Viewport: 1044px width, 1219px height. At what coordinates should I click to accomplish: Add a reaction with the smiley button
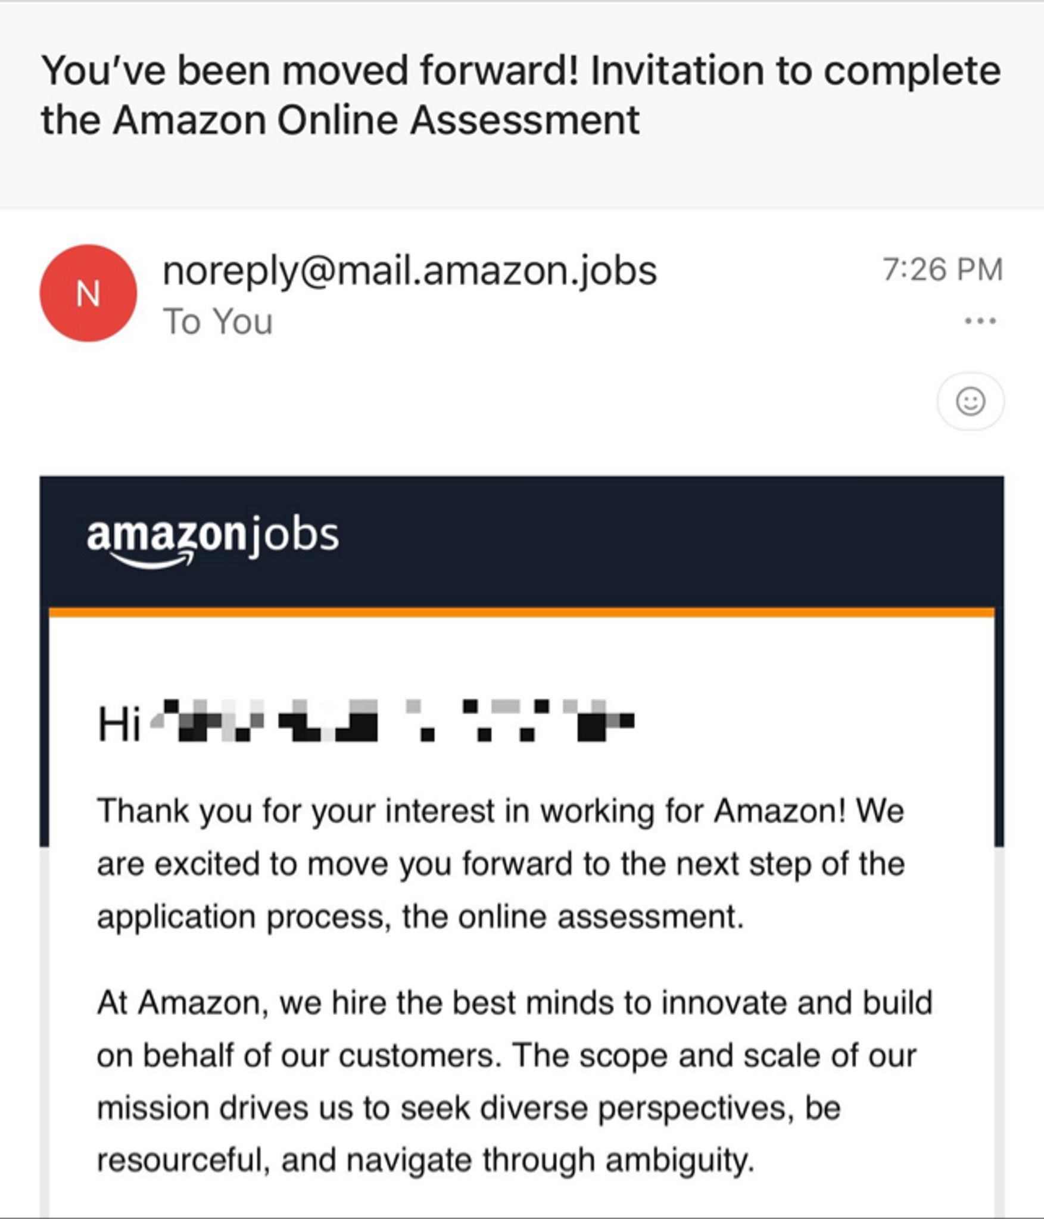click(970, 401)
